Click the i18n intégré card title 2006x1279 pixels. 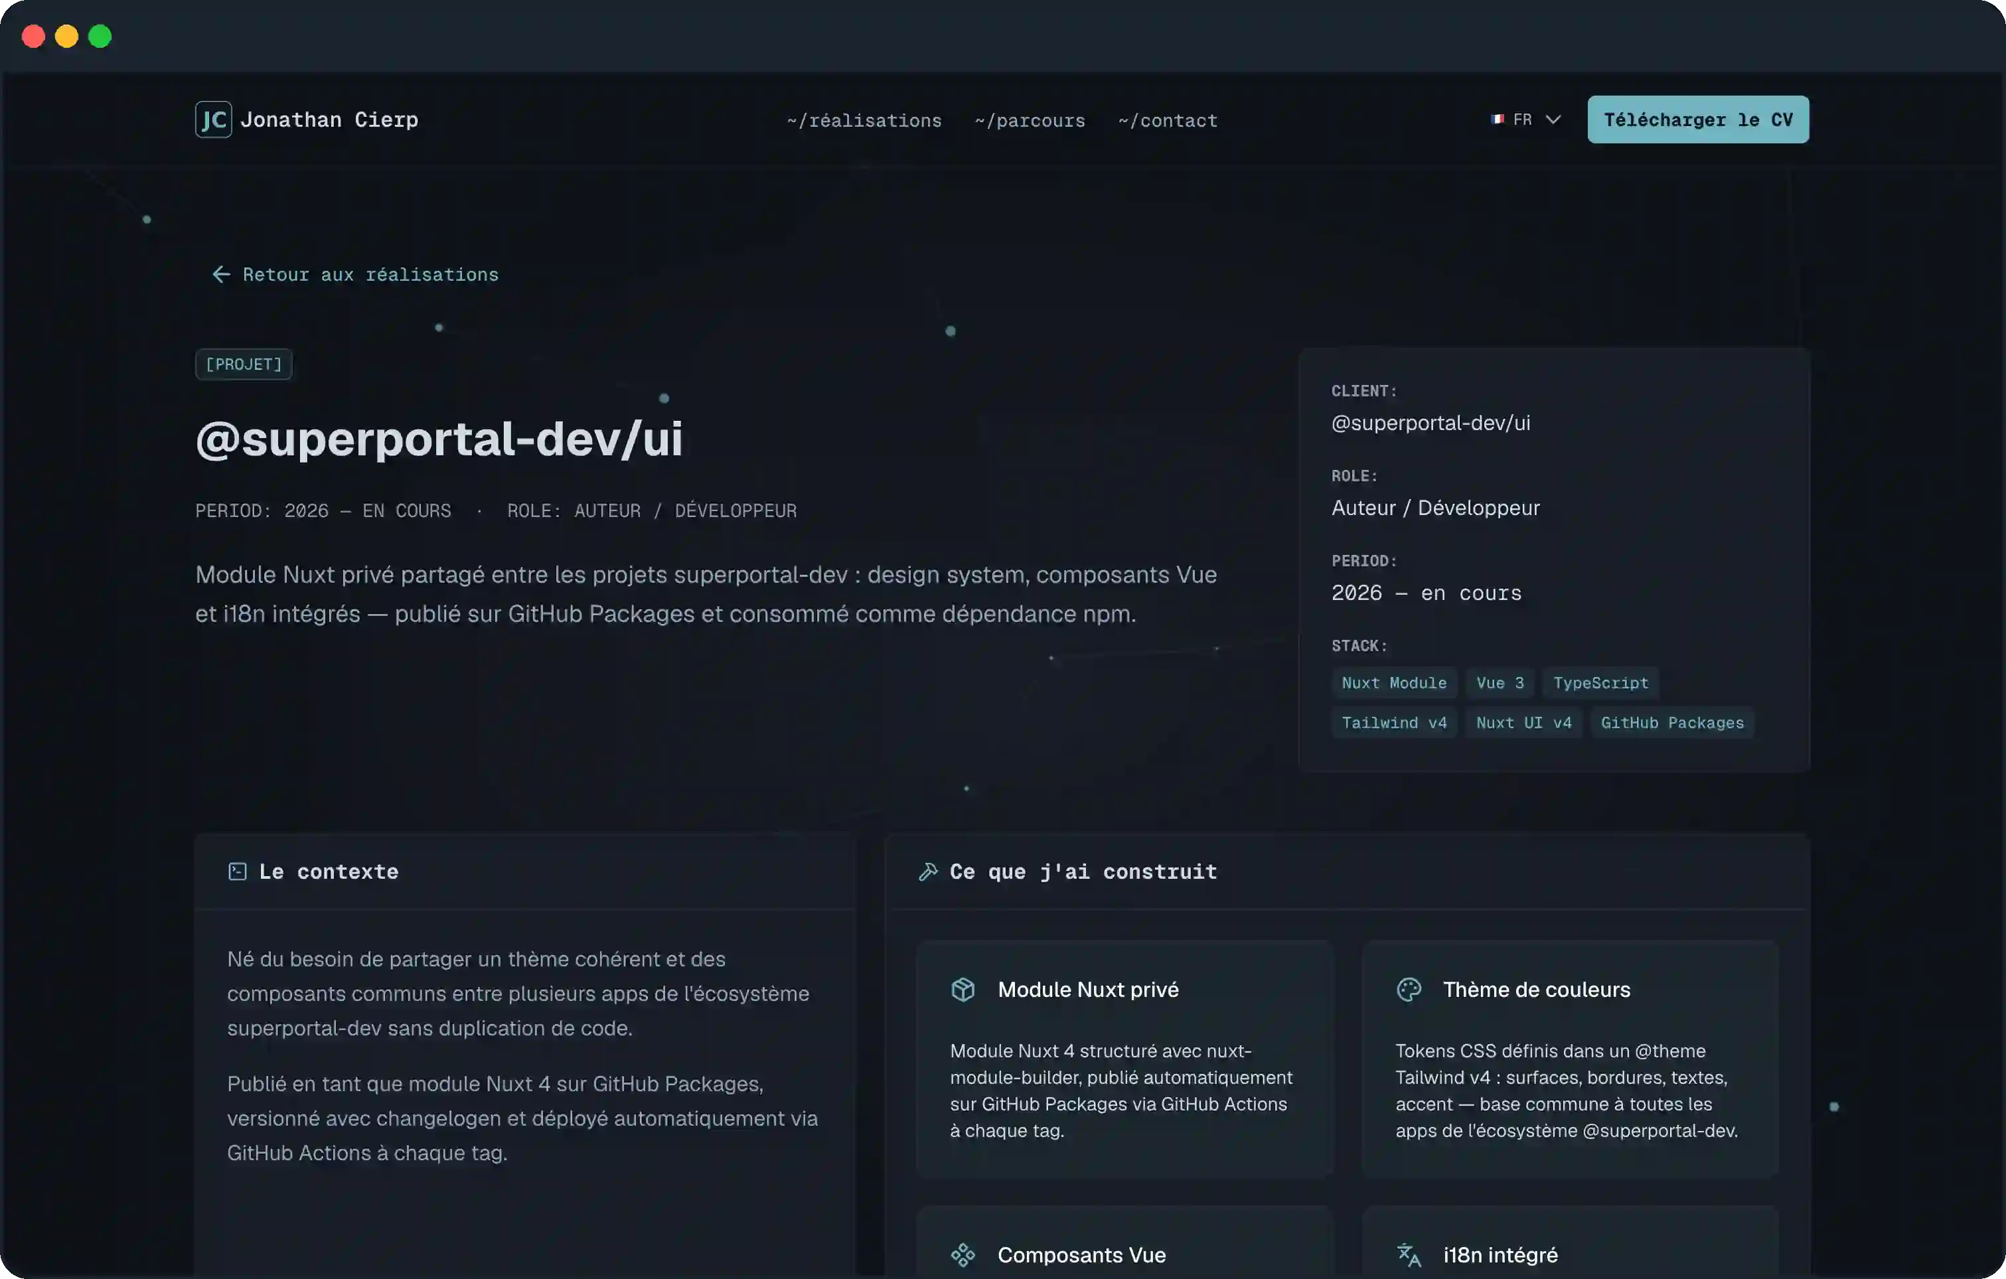(1500, 1255)
